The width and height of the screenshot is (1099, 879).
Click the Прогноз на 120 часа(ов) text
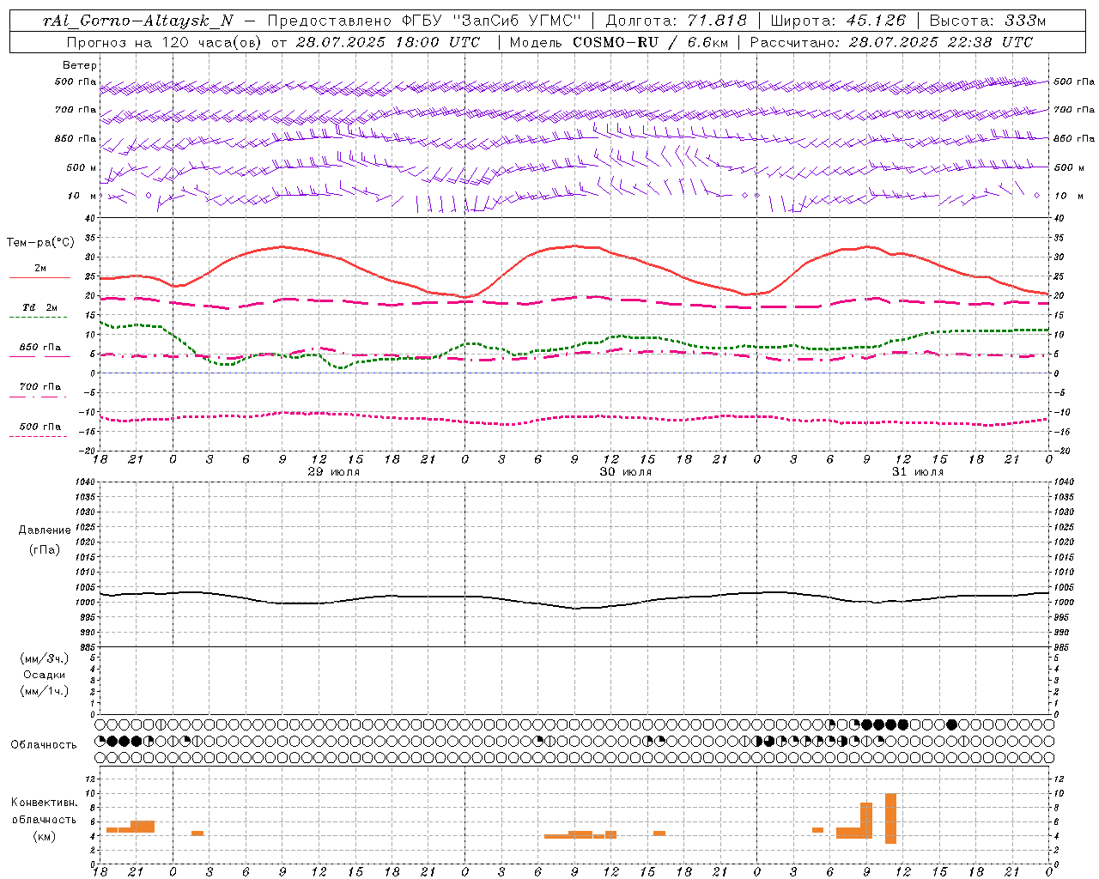pyautogui.click(x=165, y=42)
